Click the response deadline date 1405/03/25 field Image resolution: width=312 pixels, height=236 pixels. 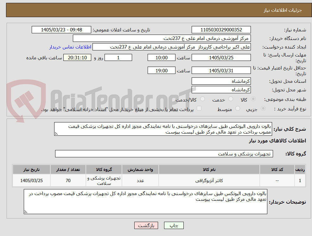pyautogui.click(x=221, y=58)
